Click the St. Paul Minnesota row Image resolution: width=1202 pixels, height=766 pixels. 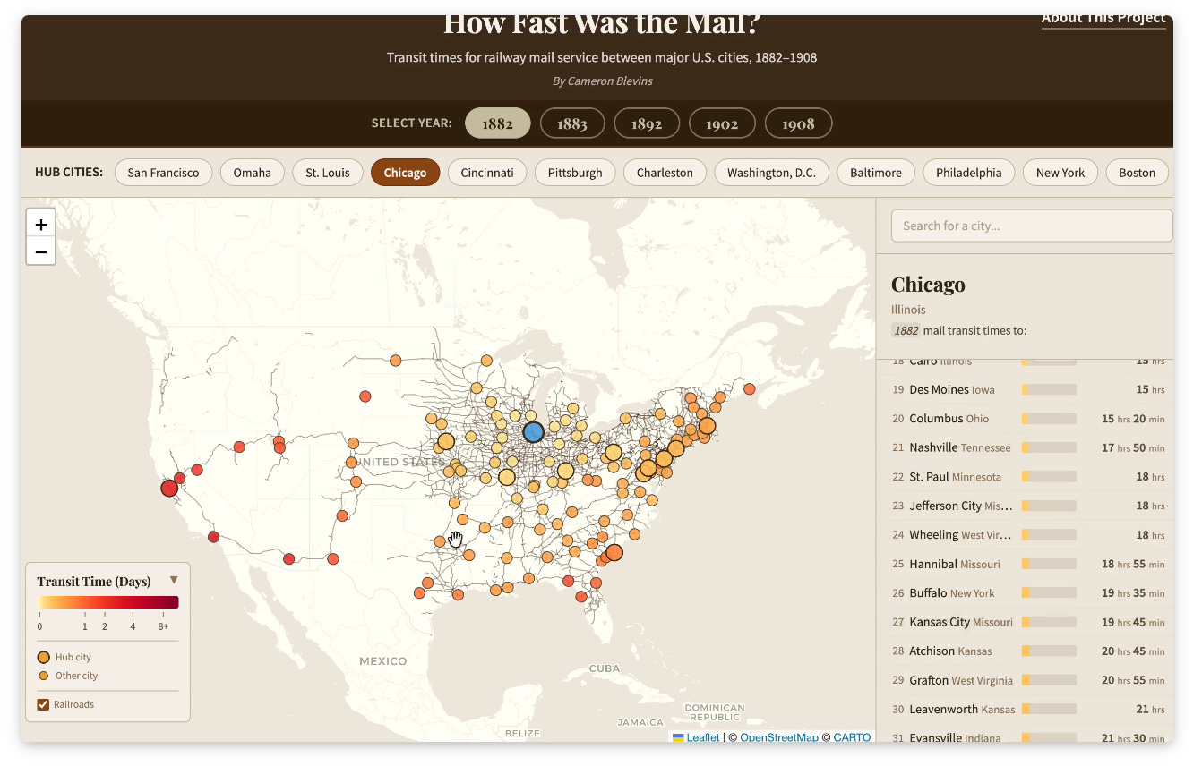coord(1026,477)
